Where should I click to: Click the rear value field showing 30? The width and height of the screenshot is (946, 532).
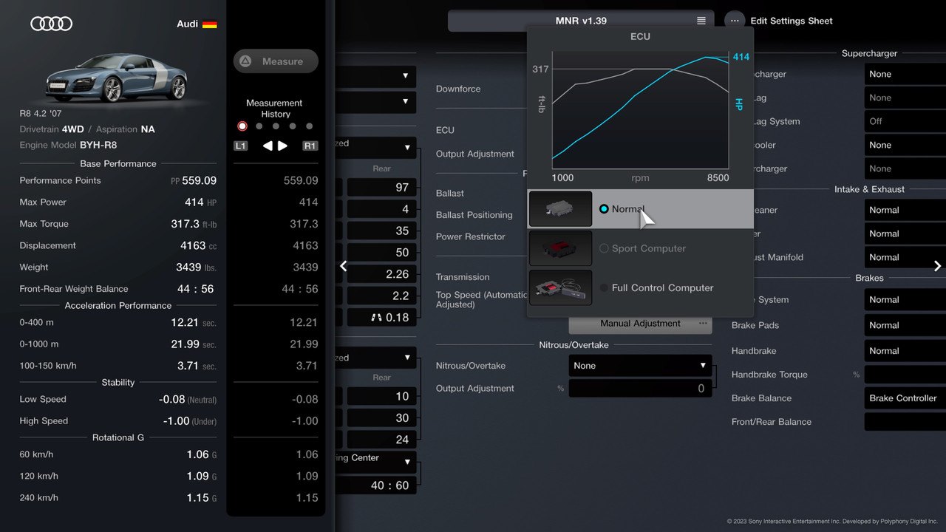click(381, 417)
